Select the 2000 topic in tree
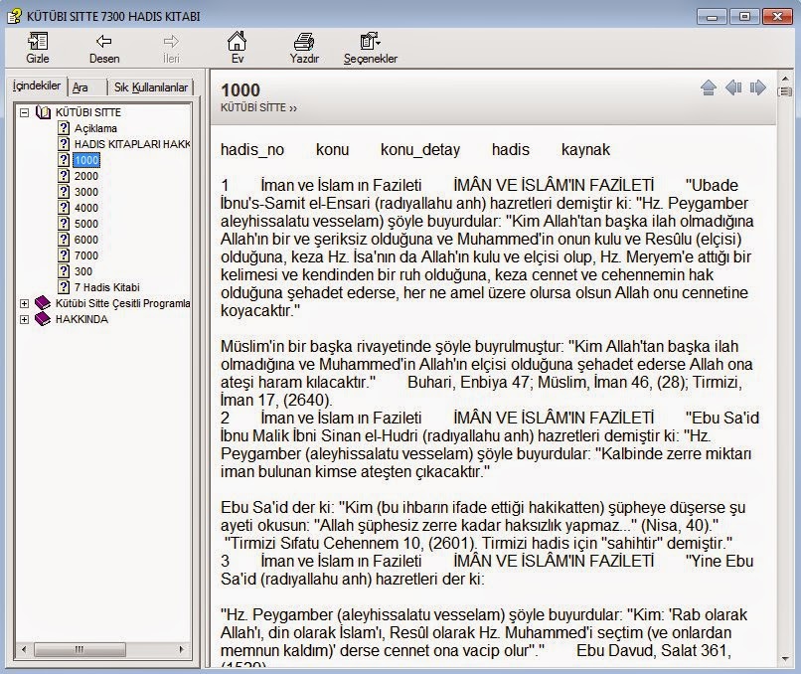Image resolution: width=801 pixels, height=674 pixels. pyautogui.click(x=85, y=176)
